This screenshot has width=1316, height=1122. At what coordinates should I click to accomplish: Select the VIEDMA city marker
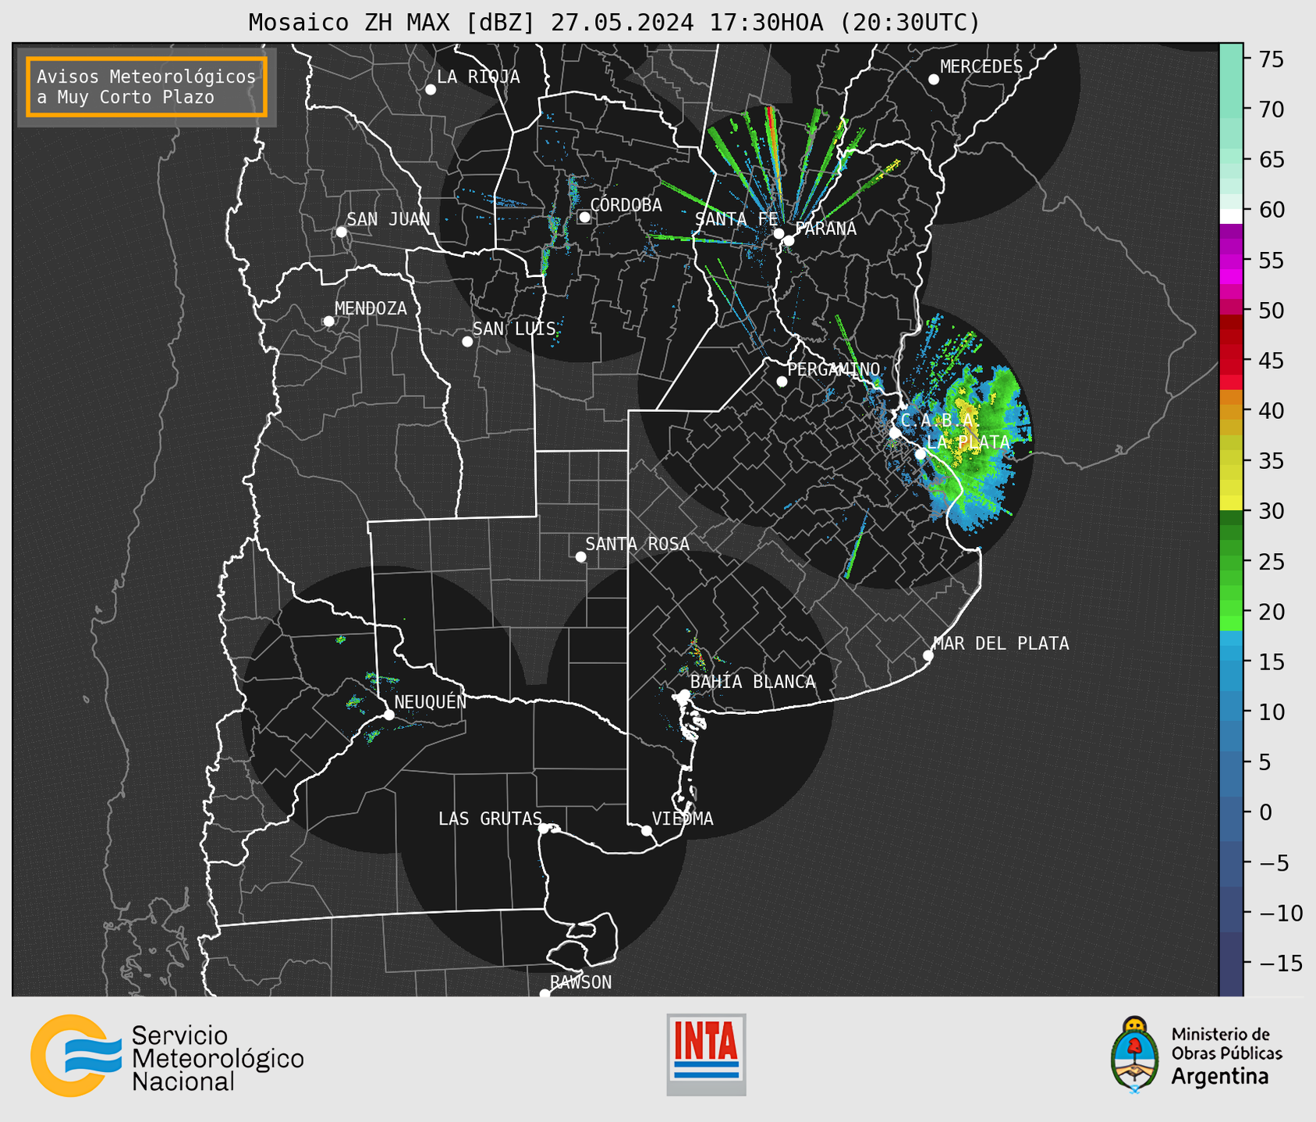click(x=646, y=830)
